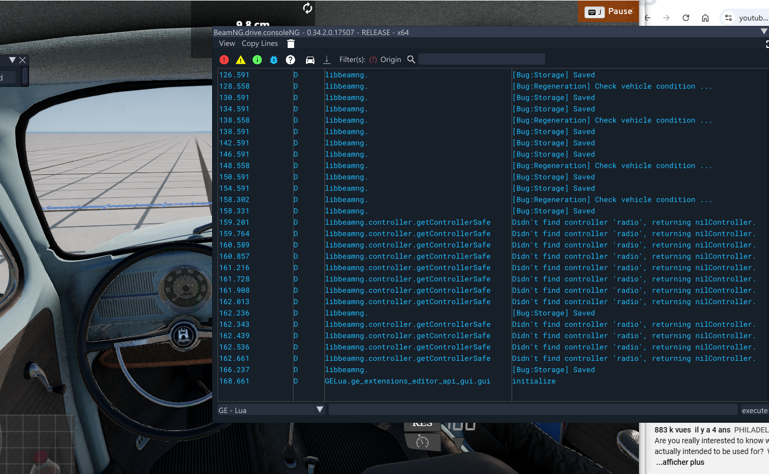The width and height of the screenshot is (769, 474).
Task: Select the origin text in the 161.908 row
Action: 407,290
